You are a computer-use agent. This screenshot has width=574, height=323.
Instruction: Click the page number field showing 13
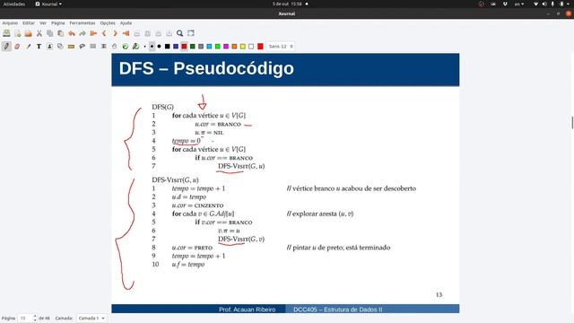coord(25,319)
